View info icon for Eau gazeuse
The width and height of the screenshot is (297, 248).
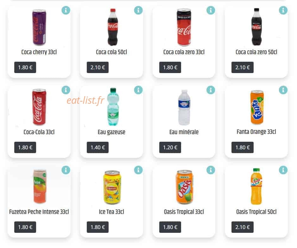(138, 90)
